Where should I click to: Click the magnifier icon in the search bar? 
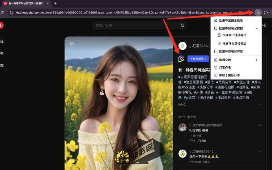point(182,25)
